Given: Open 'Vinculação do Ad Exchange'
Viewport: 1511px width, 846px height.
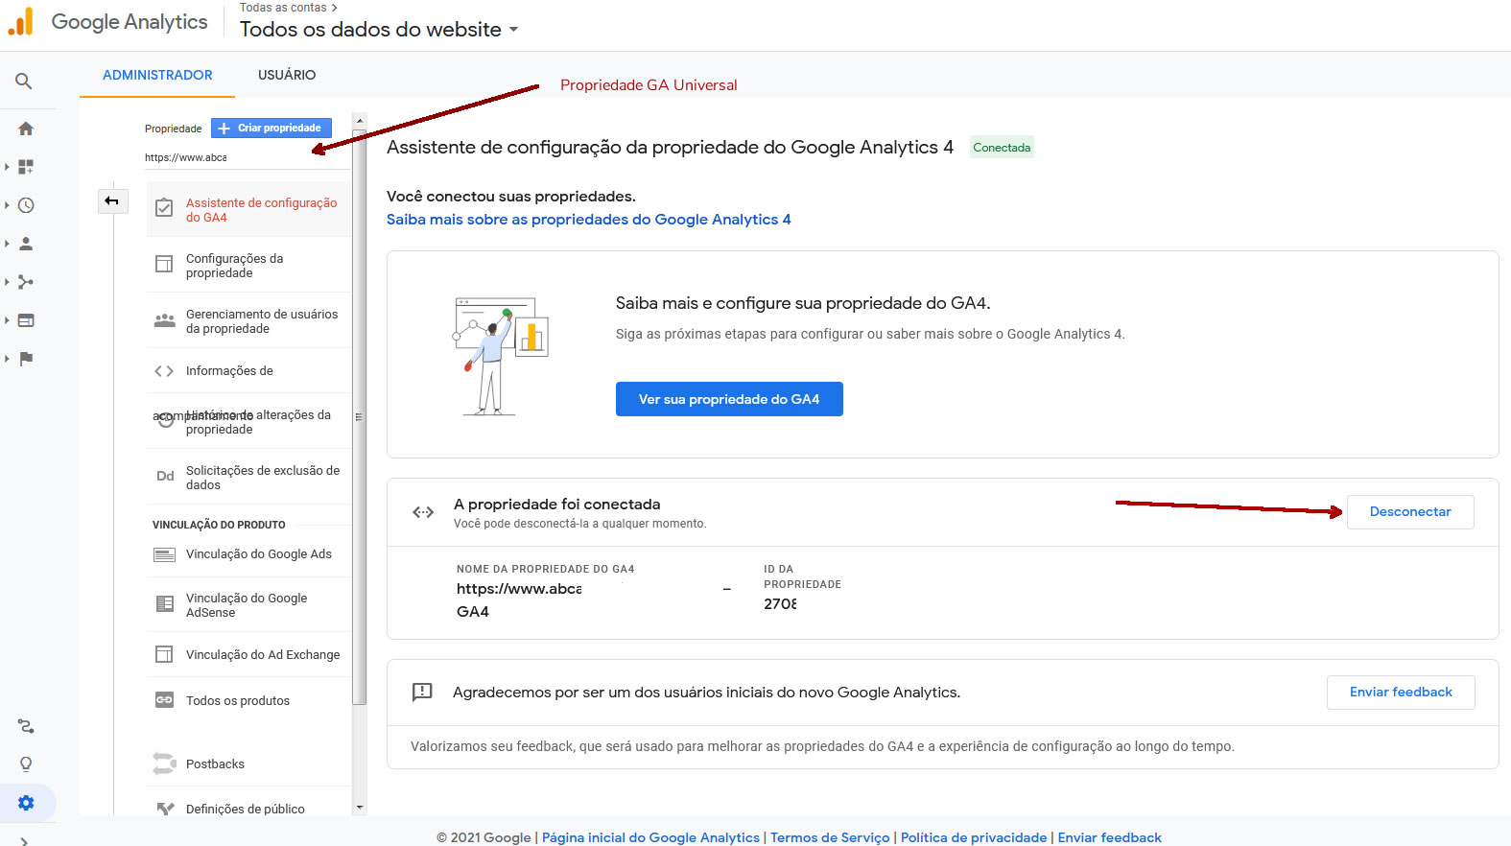Looking at the screenshot, I should click(249, 654).
